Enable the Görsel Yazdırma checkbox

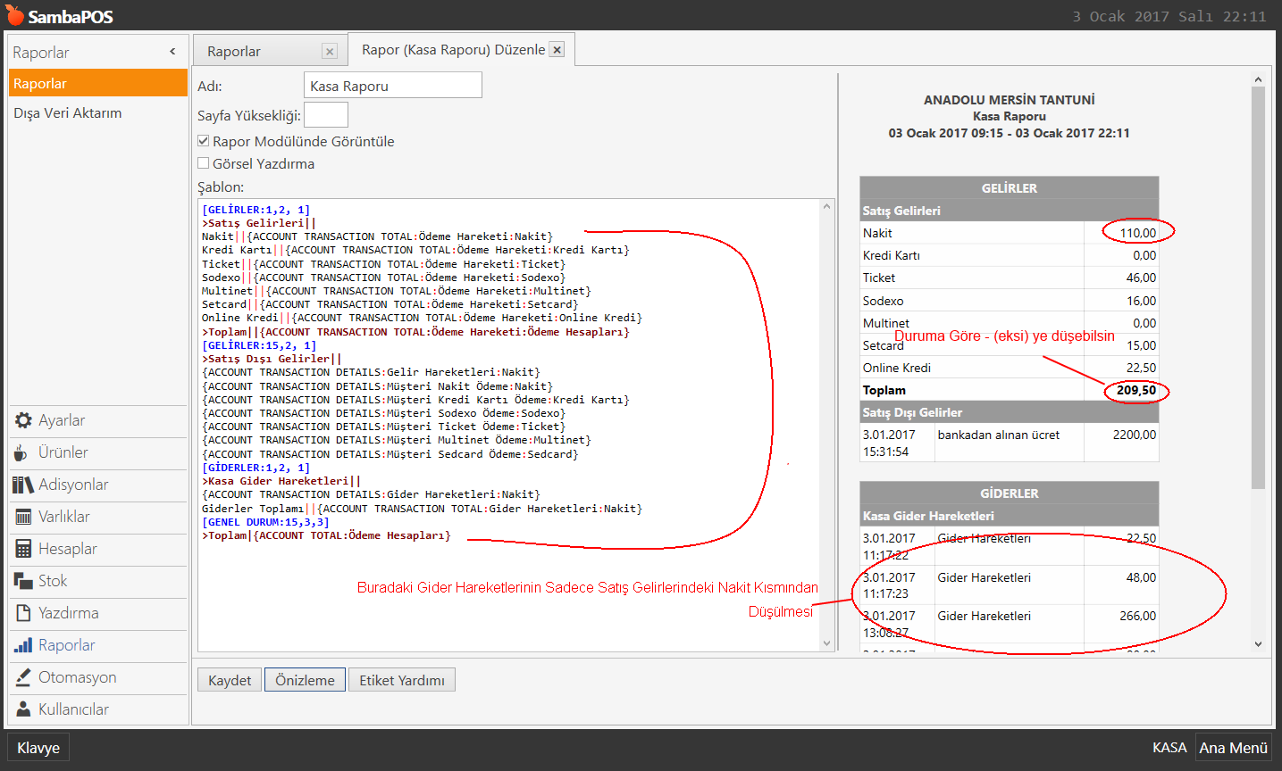pyautogui.click(x=204, y=163)
